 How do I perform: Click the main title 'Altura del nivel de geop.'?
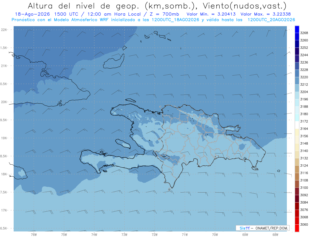coord(84,6)
